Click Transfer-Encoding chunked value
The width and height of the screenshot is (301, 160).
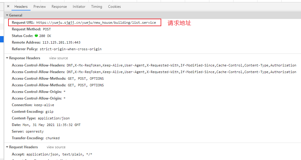tap(53, 138)
